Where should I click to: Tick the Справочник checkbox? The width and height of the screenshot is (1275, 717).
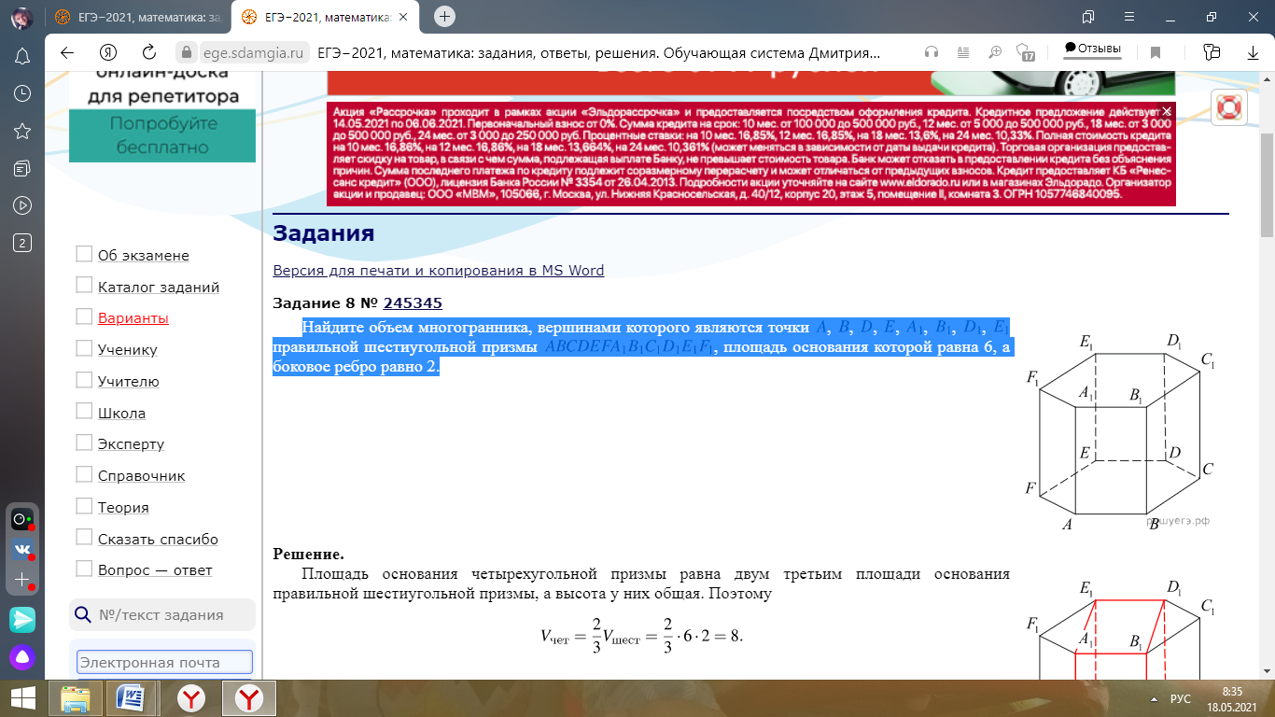coord(84,474)
